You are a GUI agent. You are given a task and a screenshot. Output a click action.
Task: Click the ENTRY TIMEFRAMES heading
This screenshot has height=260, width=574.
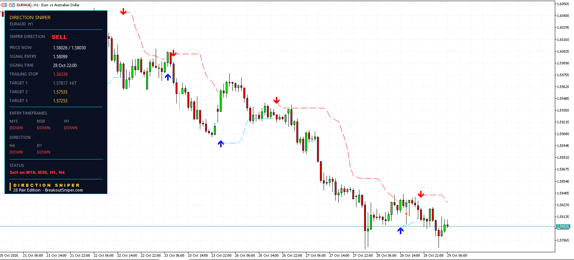pos(28,113)
